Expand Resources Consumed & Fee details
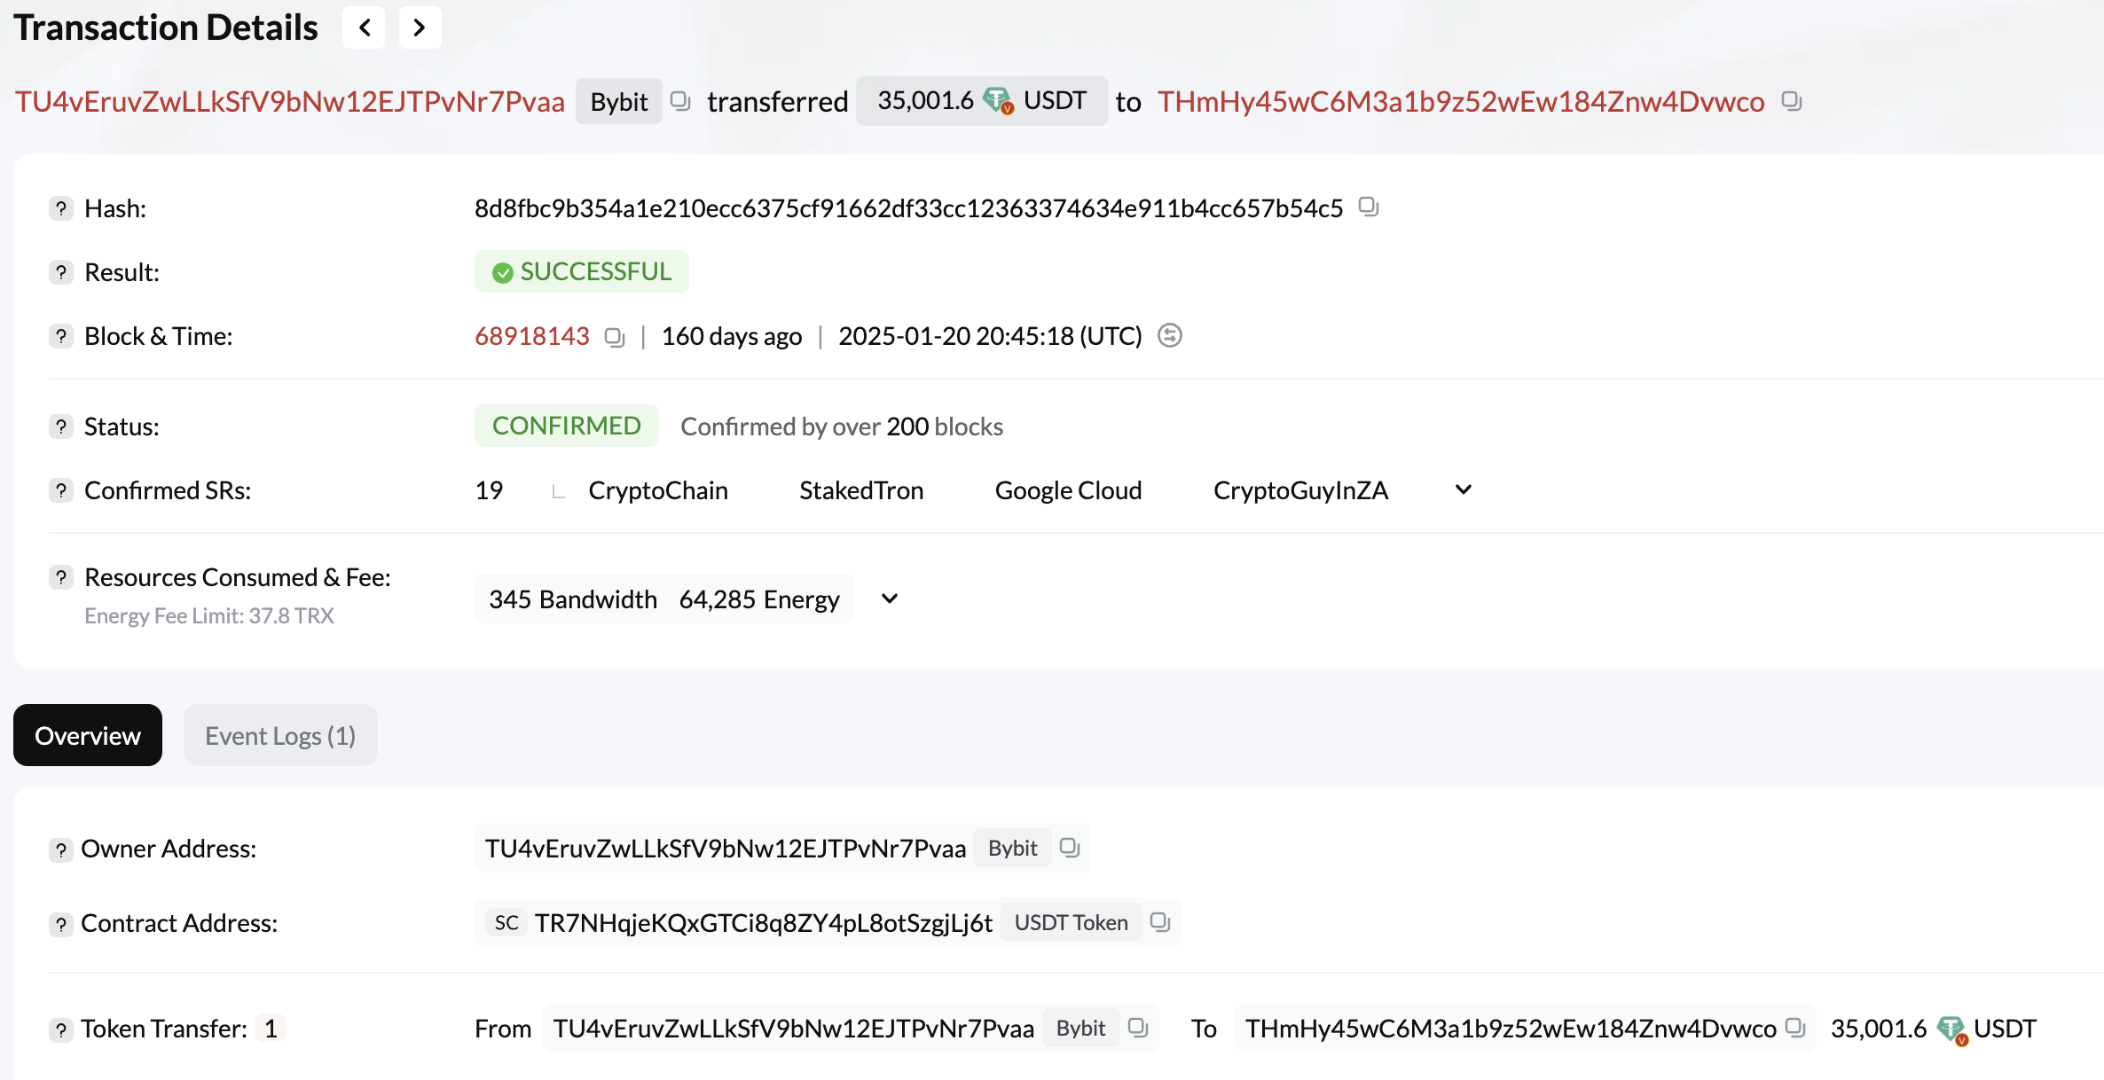The image size is (2104, 1080). click(x=890, y=599)
